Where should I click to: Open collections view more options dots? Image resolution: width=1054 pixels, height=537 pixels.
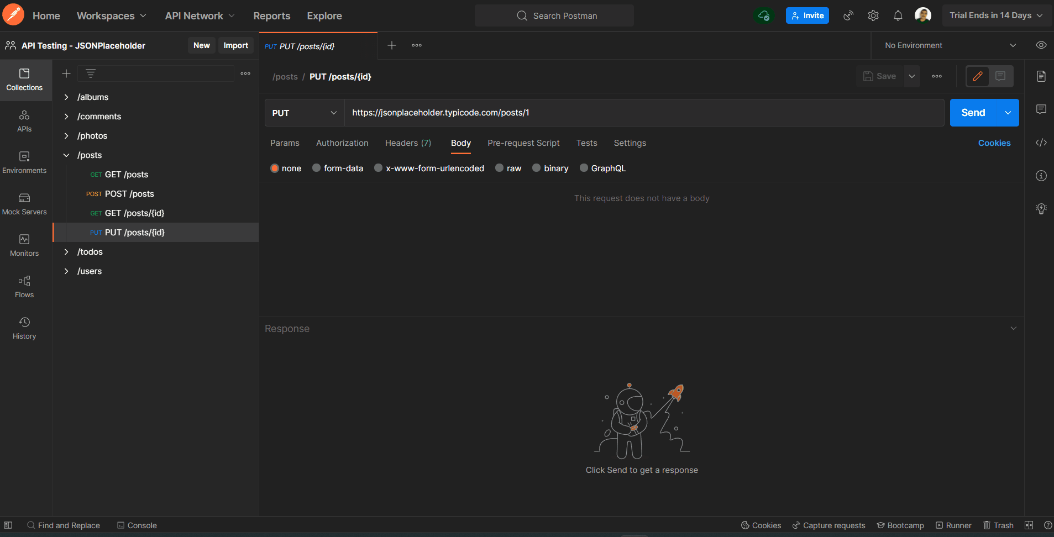point(245,73)
